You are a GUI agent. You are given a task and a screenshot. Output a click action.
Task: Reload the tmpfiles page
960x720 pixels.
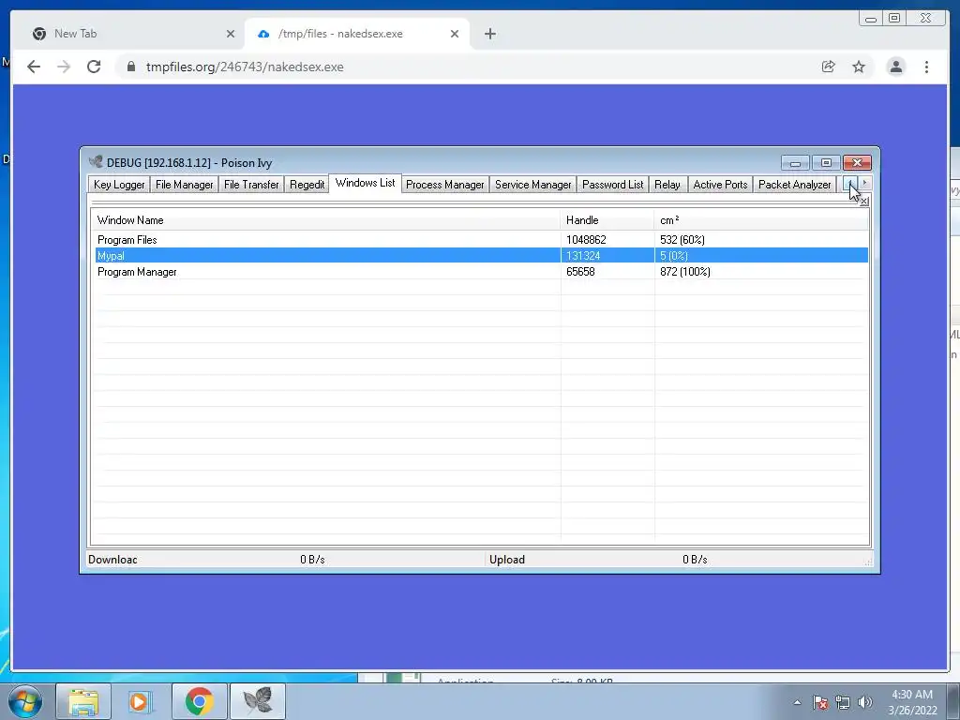pos(94,67)
